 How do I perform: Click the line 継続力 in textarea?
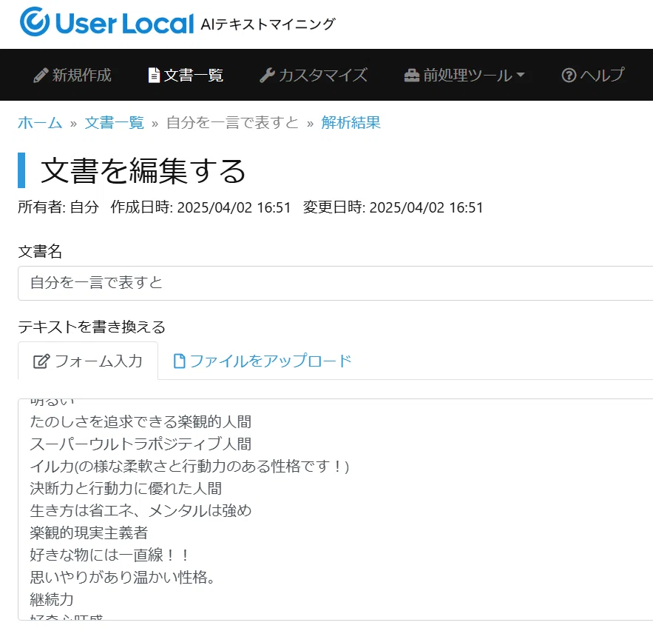tap(52, 600)
